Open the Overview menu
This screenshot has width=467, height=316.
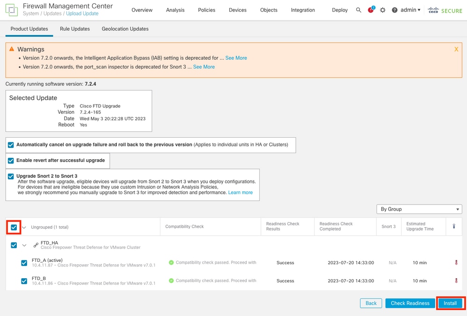142,10
